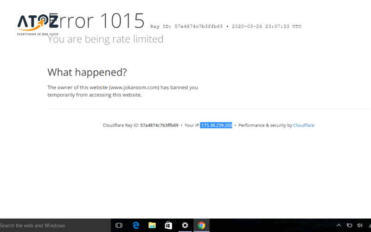
Task: Click the Cloudflare Ray ID in the footer
Action: click(159, 125)
